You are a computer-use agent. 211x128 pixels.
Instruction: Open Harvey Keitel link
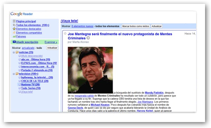[x=145, y=111]
